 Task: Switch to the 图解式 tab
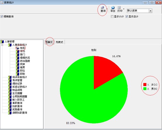click(x=50, y=42)
